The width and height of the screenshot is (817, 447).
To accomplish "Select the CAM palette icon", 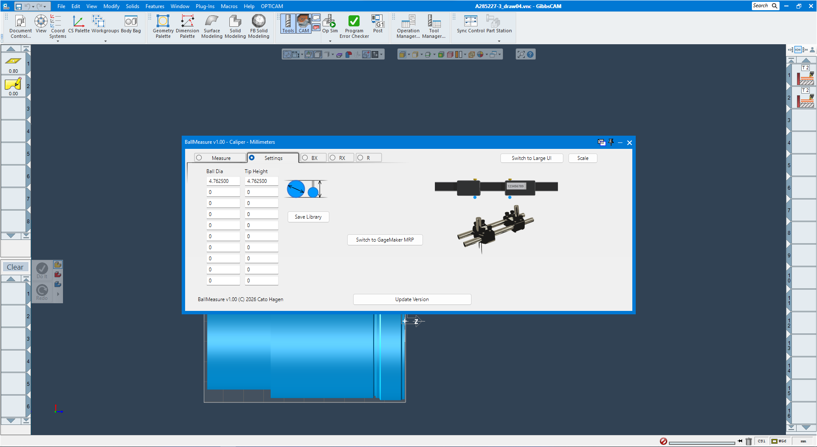I will point(303,23).
